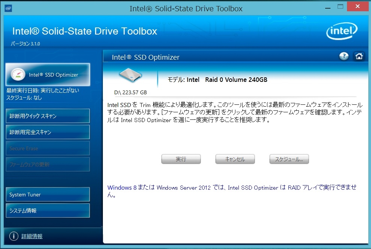This screenshot has height=249, width=371.
Task: Open スケジュール... settings
Action: [289, 159]
